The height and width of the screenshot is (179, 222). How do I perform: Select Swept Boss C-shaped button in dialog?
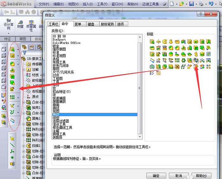[165, 42]
